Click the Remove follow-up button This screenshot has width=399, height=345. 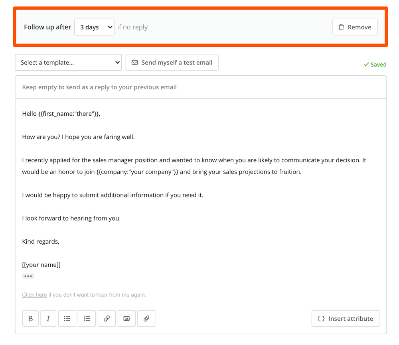[x=355, y=27]
